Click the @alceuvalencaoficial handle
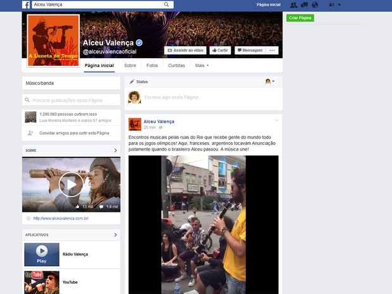Screen dimensions: 392x294 click(109, 51)
